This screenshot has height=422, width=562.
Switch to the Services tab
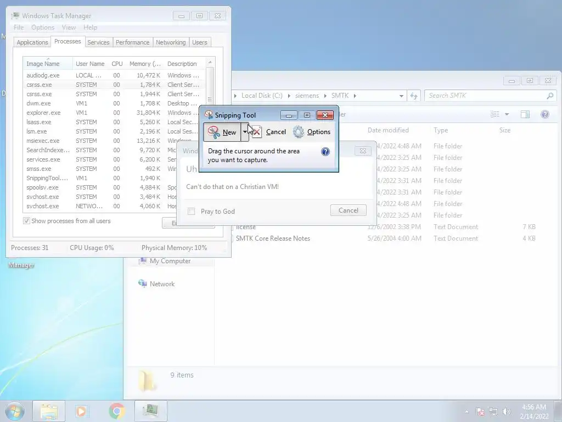click(x=98, y=42)
